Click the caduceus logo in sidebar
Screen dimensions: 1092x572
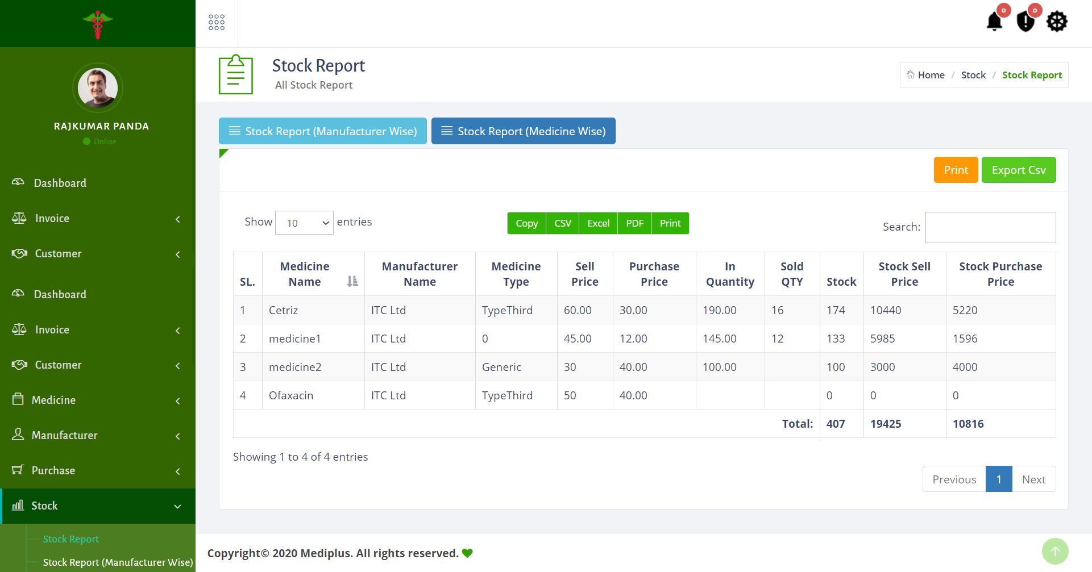(x=98, y=24)
